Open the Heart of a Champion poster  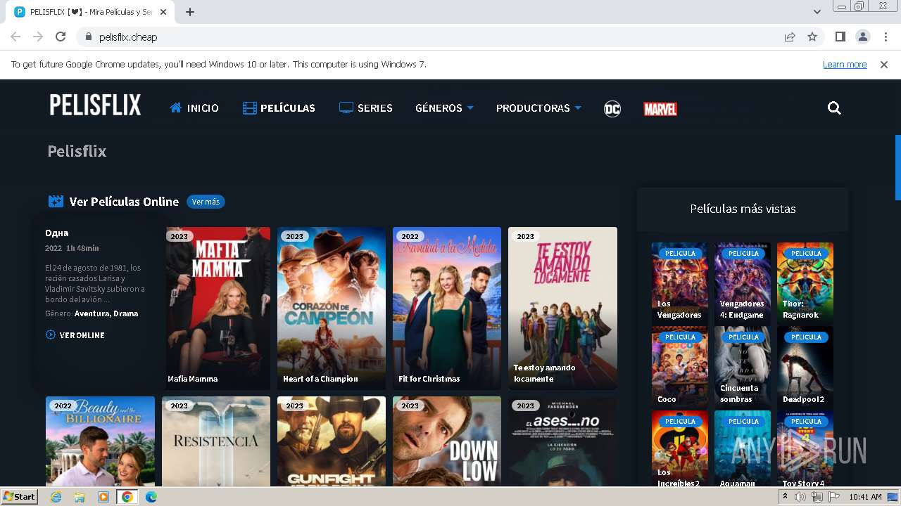(332, 308)
